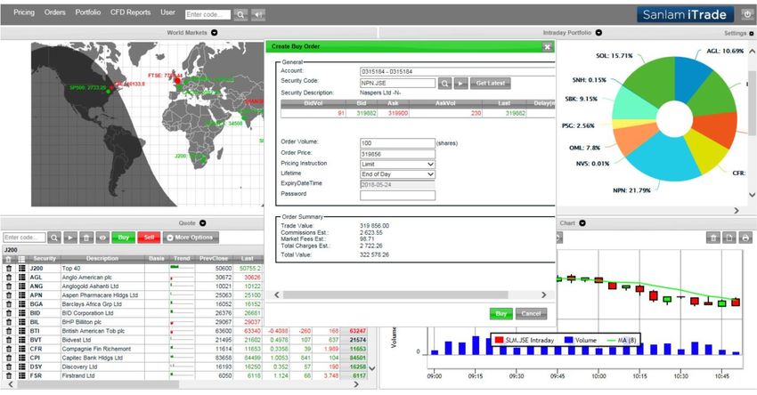Click the top bar search magnifier icon
This screenshot has height=395, width=757.
(240, 15)
